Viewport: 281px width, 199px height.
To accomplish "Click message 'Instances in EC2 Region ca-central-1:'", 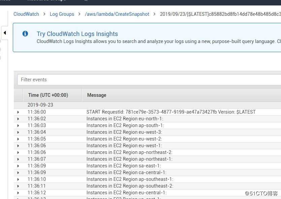I will [127, 172].
